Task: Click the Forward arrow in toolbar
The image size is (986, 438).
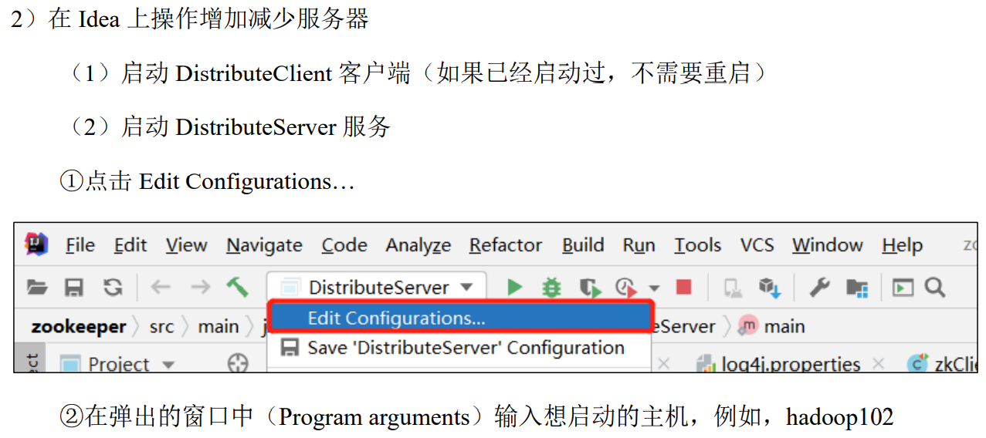Action: pyautogui.click(x=200, y=288)
